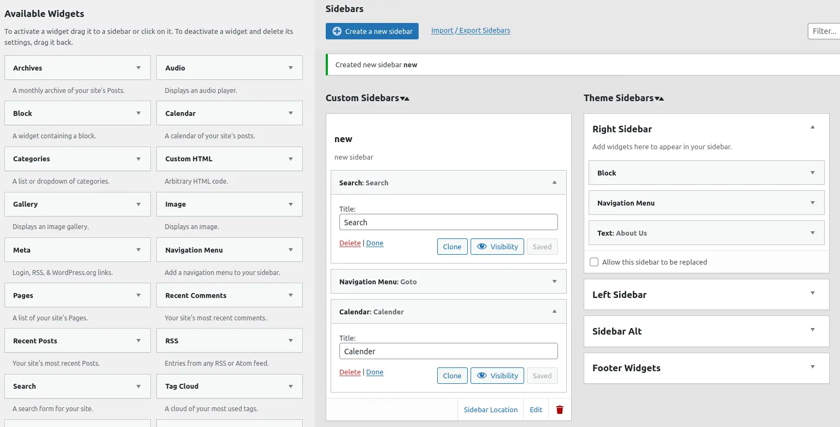Toggle visibility of the Calendar widget

pos(497,376)
